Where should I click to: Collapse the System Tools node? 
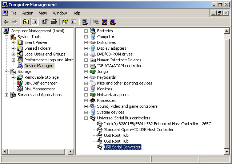point(6,37)
